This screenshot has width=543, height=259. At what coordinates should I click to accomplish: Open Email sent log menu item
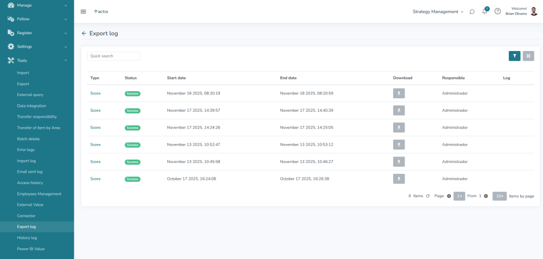tap(30, 172)
